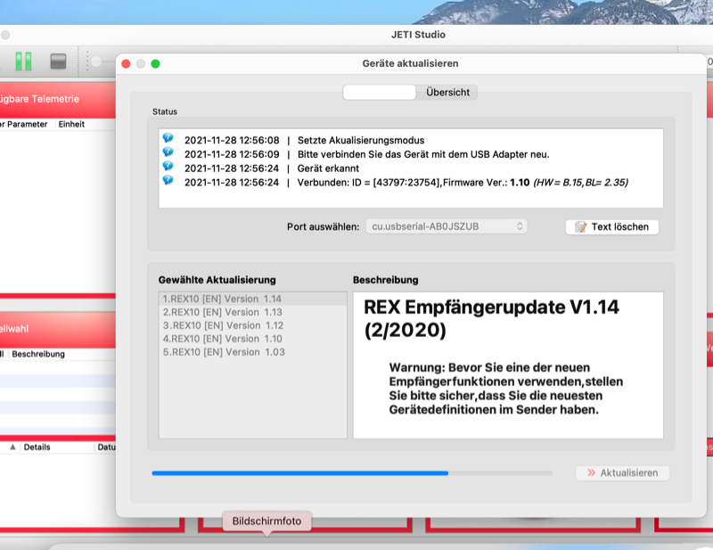Select '2.REX10 [EN] Version 1.13' update
The image size is (713, 550).
coord(252,312)
